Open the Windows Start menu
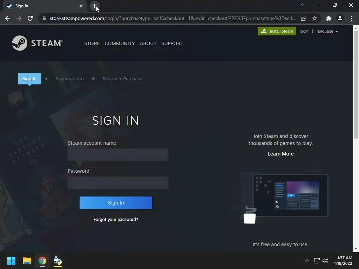This screenshot has height=269, width=359. click(11, 261)
